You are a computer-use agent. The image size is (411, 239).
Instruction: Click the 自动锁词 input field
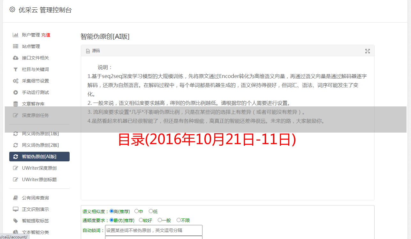(154, 230)
